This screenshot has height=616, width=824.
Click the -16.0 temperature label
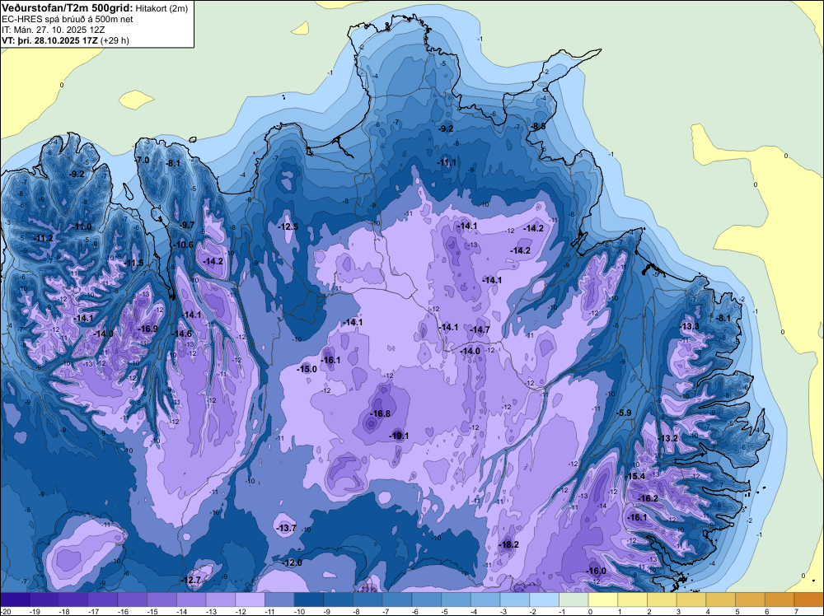point(596,572)
